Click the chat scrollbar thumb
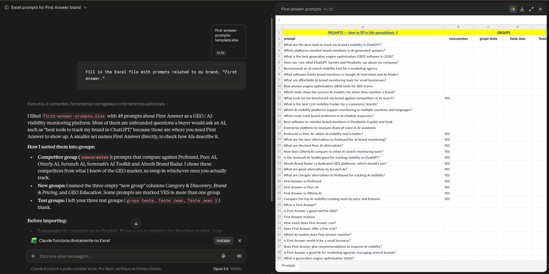 [x=272, y=110]
